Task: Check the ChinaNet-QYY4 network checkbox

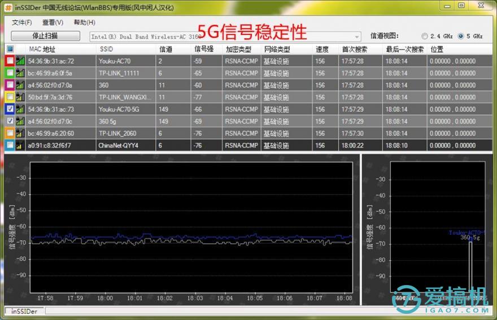Action: [x=10, y=145]
